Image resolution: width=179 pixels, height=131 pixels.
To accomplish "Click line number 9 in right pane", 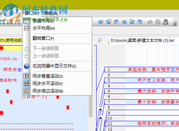I will tap(109, 113).
